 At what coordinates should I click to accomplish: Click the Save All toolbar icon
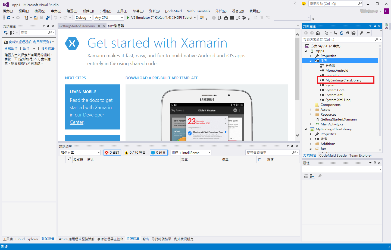[48, 18]
